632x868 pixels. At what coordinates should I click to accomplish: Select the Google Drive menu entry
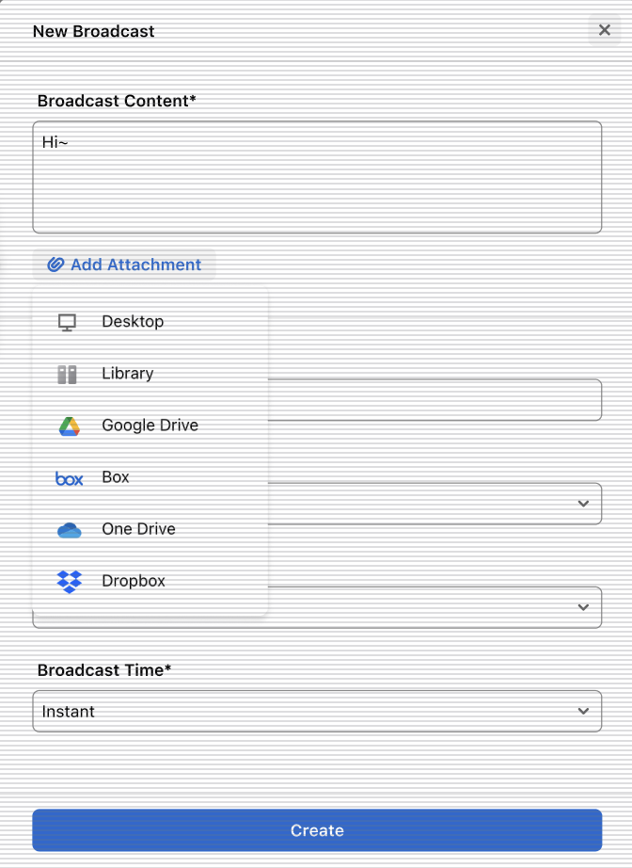[150, 426]
